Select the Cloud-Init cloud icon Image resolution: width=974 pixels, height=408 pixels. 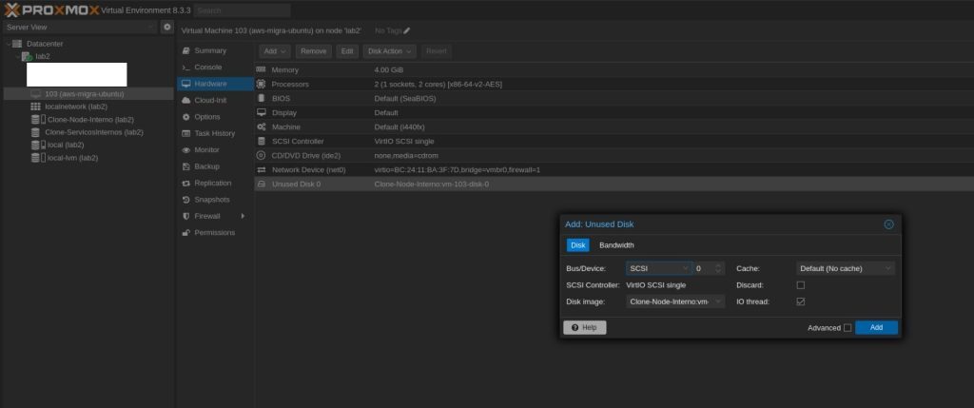(186, 100)
